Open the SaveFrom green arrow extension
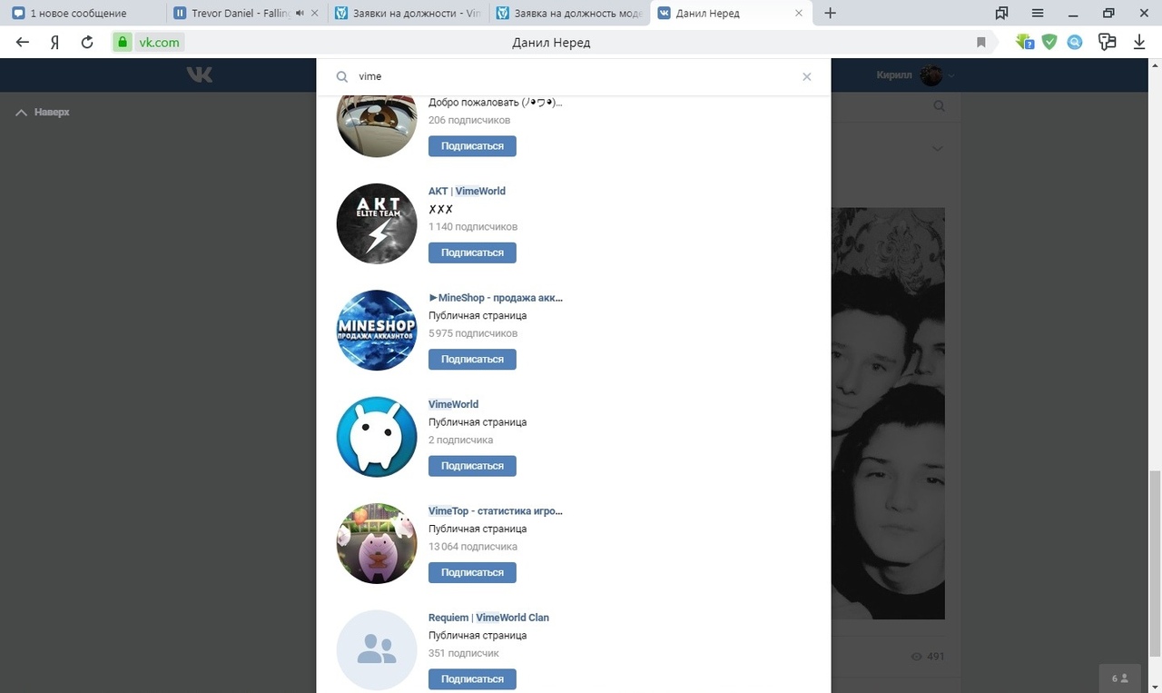The image size is (1162, 693). 1024,42
